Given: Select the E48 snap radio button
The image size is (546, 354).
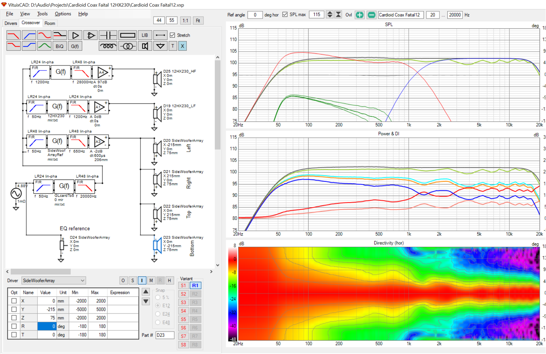Looking at the screenshot, I should (x=158, y=323).
